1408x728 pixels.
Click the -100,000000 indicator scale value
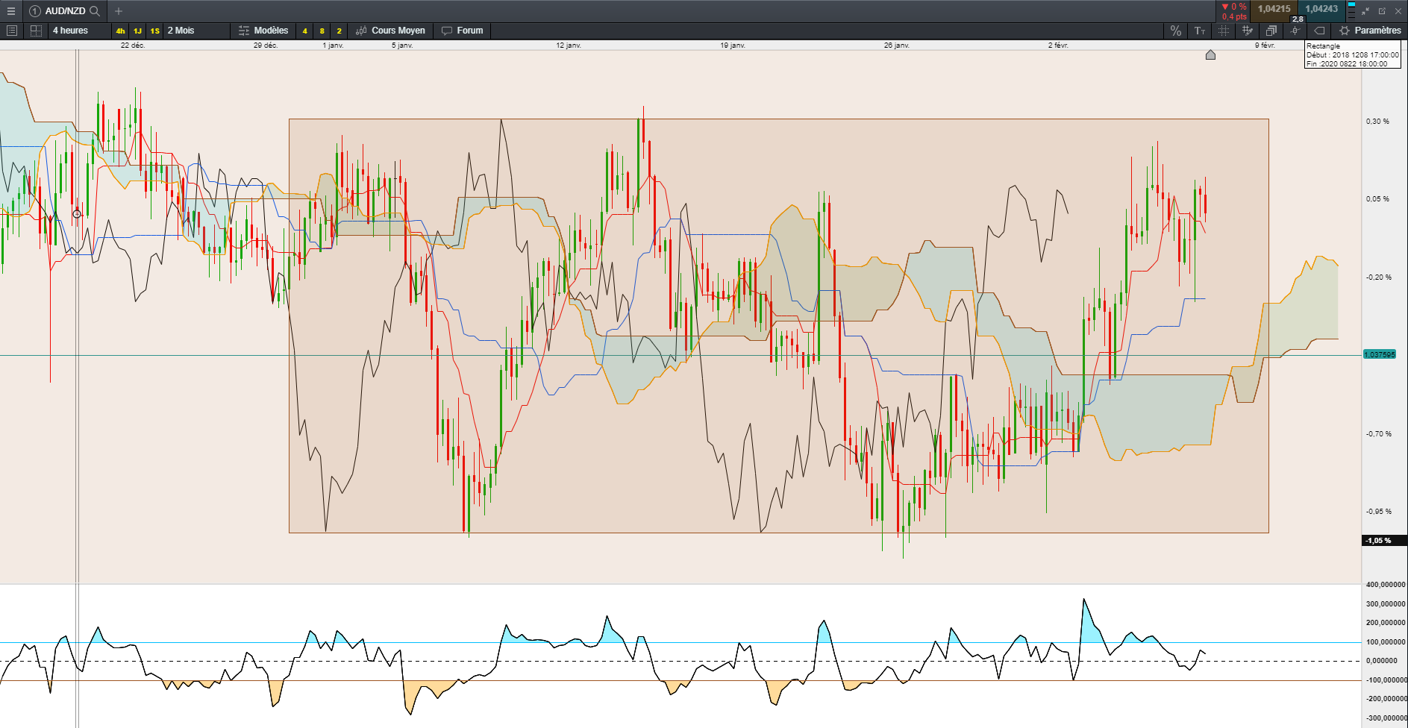(x=1386, y=680)
